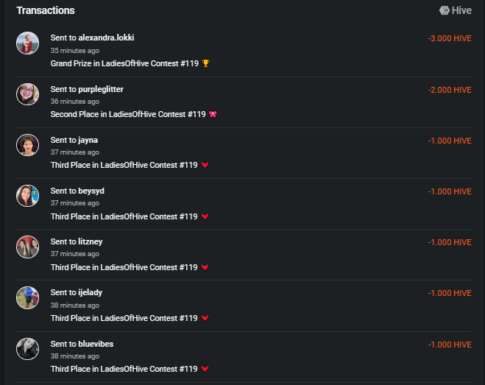Open alexandra.lokki's avatar picture
Image resolution: width=485 pixels, height=385 pixels.
[27, 43]
